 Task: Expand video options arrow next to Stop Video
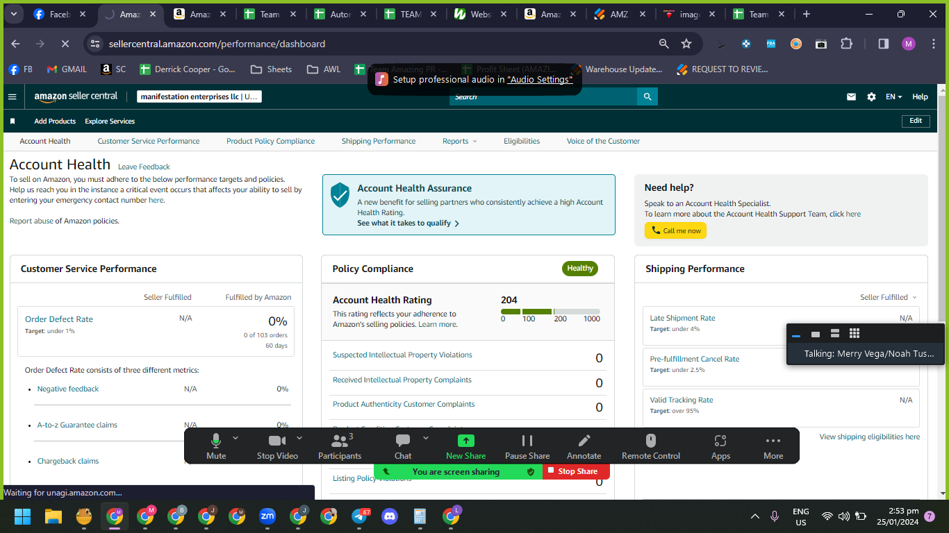click(x=299, y=438)
